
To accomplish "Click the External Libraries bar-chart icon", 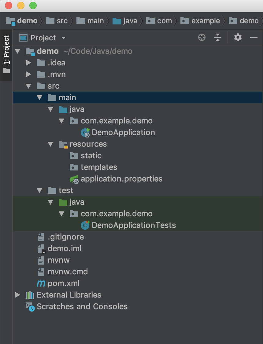I will tap(30, 295).
